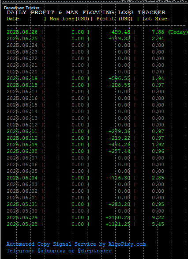Click the Telegram @algopixy contact line
This screenshot has width=188, height=259.
[x=59, y=251]
